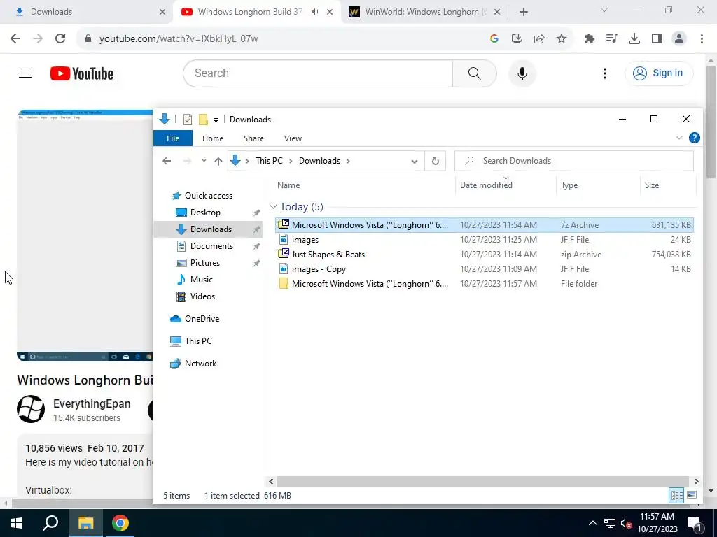Open YouTube settings three-dot menu
Image resolution: width=717 pixels, height=537 pixels.
(x=605, y=73)
